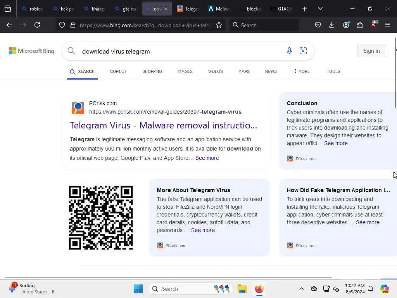Open Surfing widget on taskbar
The width and height of the screenshot is (397, 298).
pos(33,288)
